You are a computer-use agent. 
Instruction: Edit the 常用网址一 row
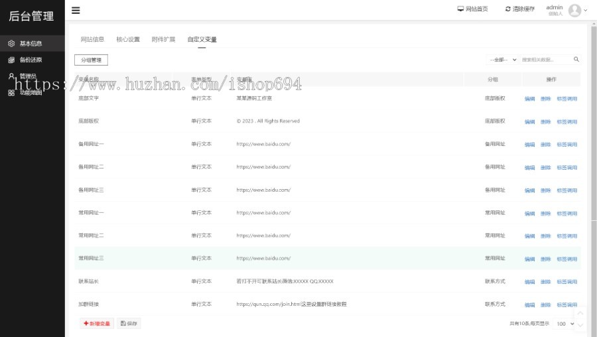click(x=529, y=214)
